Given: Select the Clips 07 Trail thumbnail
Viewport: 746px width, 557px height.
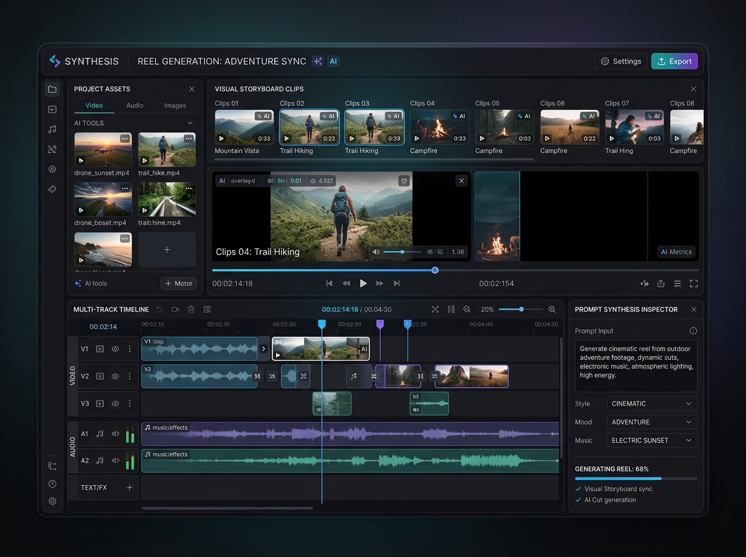Looking at the screenshot, I should point(634,127).
